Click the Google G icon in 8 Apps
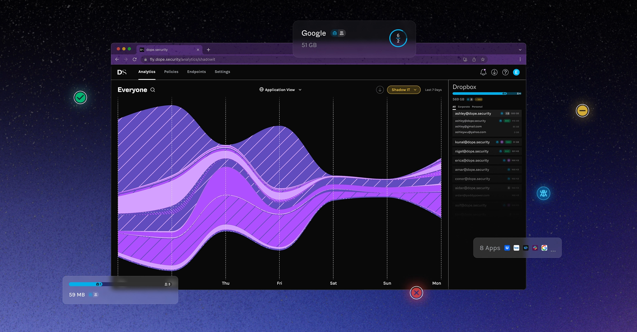The width and height of the screenshot is (637, 332). tap(544, 248)
